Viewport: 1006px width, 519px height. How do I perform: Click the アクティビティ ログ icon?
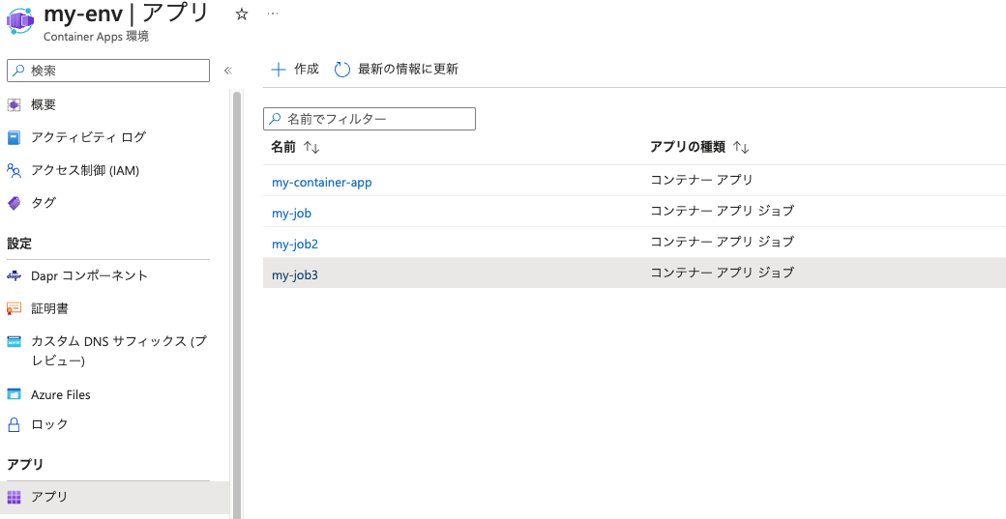pyautogui.click(x=14, y=137)
